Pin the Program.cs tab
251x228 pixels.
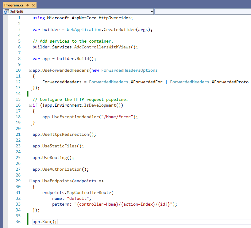click(x=28, y=5)
